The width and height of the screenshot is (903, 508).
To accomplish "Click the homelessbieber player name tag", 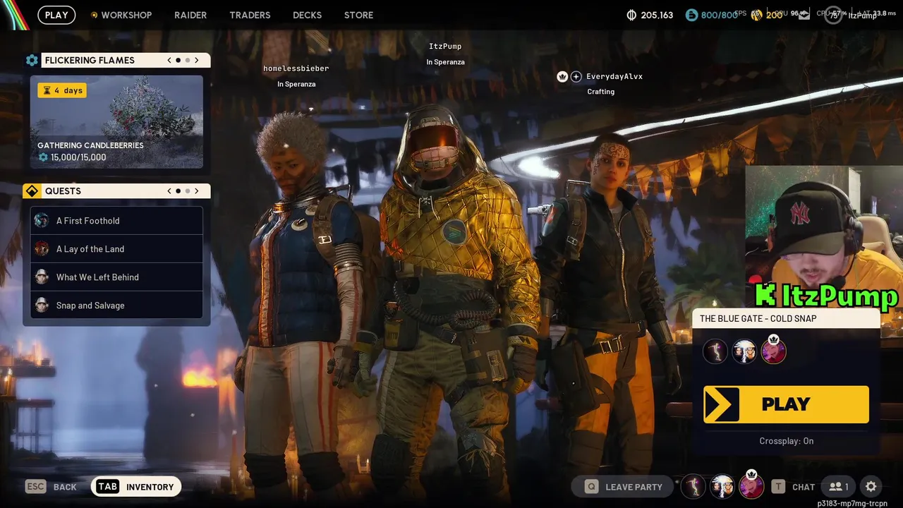I will coord(296,68).
